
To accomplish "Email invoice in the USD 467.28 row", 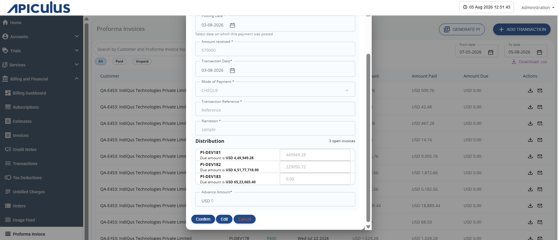I will (540, 123).
